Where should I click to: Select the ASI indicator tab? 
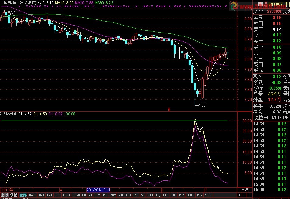(105, 195)
